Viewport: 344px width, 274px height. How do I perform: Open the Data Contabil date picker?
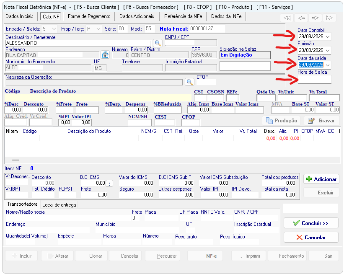(328, 36)
